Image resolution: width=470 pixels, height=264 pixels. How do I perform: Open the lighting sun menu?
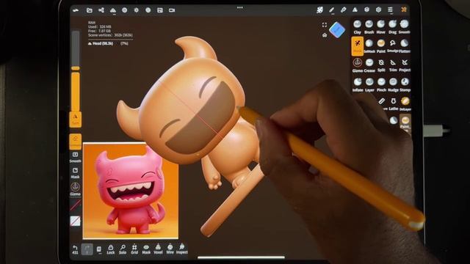click(x=137, y=10)
